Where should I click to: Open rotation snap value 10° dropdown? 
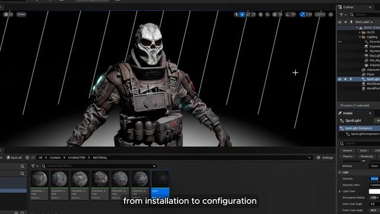293,14
